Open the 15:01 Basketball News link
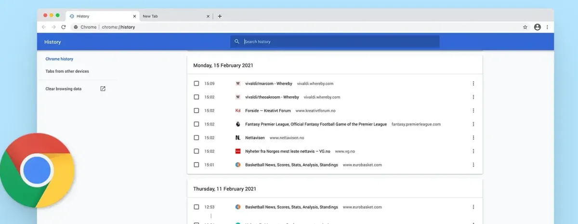Image resolution: width=578 pixels, height=224 pixels. [x=291, y=164]
